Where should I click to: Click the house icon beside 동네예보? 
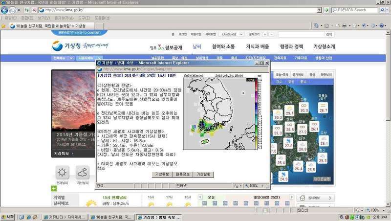[302, 198]
